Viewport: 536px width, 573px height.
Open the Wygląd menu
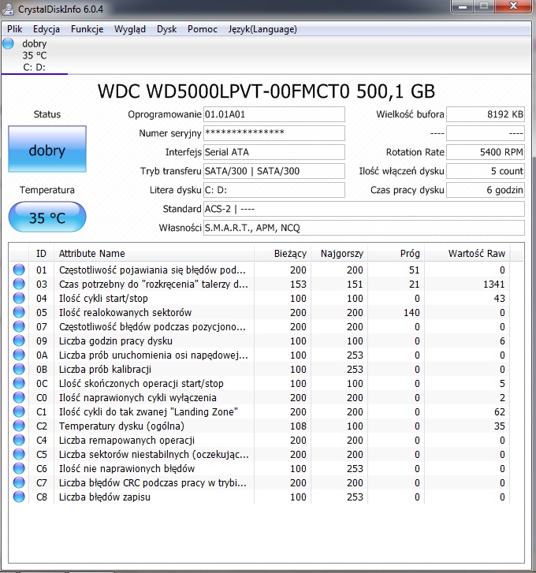coord(130,29)
